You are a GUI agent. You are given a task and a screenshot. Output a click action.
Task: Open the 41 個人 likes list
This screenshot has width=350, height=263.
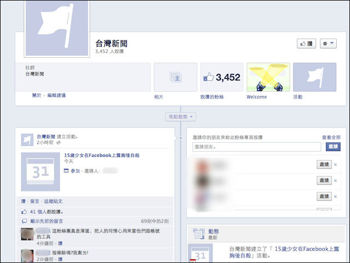point(38,212)
